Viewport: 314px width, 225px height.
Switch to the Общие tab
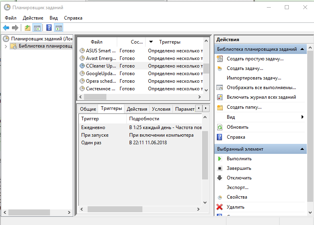tap(88, 109)
